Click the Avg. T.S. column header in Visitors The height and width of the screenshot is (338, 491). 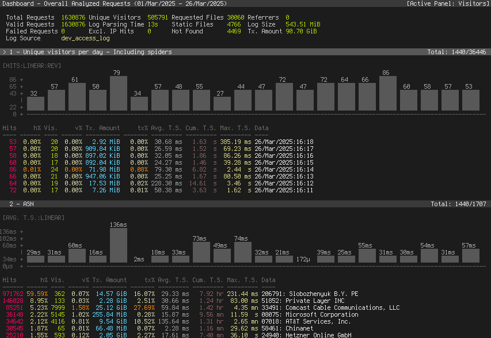point(171,128)
